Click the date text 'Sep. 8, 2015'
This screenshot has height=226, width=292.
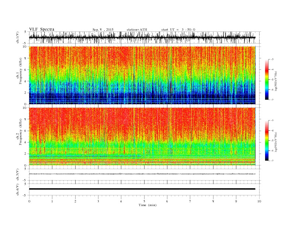click(103, 30)
